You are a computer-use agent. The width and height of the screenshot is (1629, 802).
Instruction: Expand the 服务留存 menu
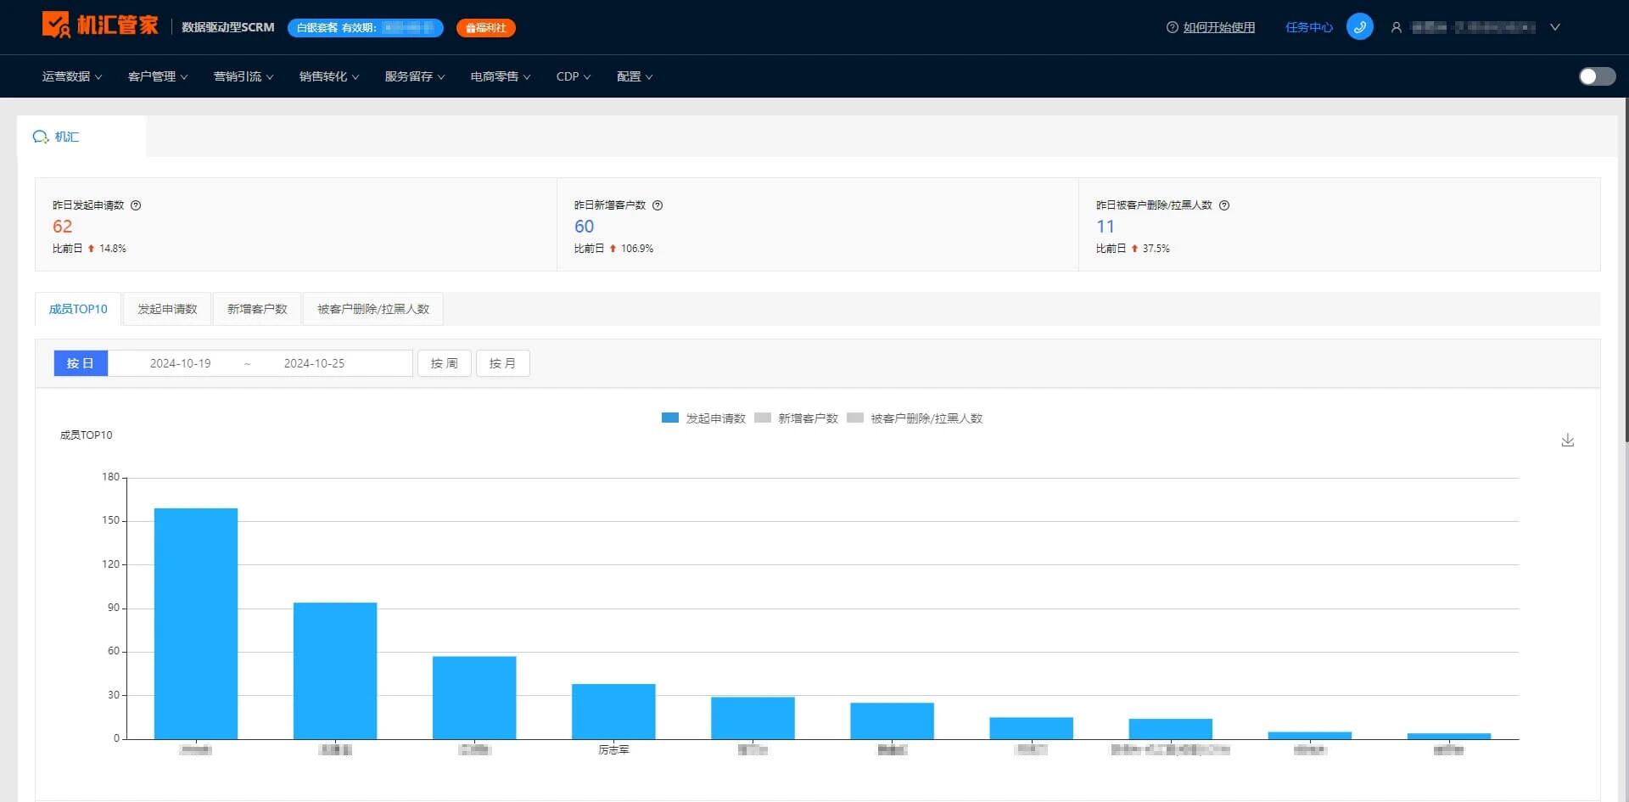[x=415, y=76]
